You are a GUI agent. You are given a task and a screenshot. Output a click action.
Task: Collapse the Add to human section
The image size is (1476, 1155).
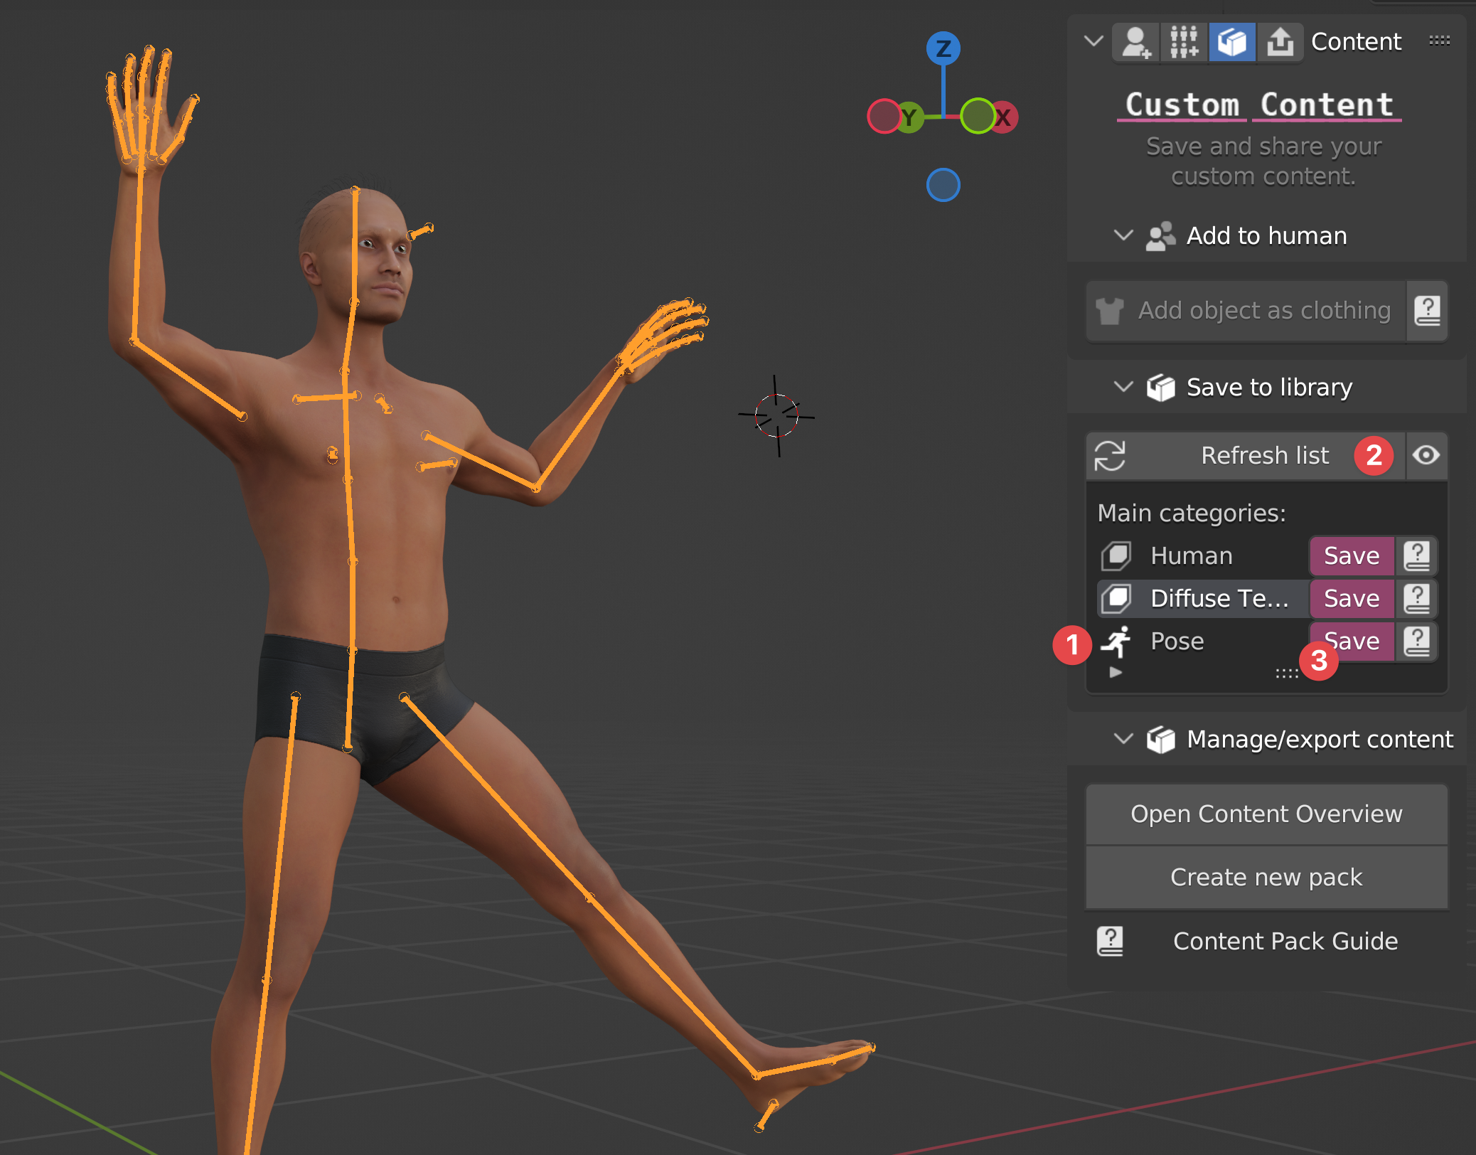[x=1123, y=235]
